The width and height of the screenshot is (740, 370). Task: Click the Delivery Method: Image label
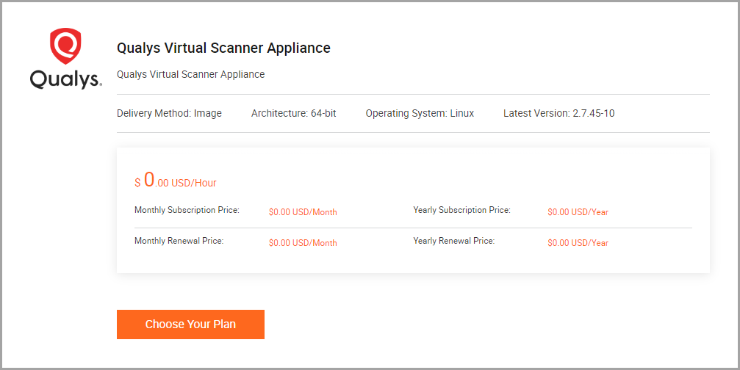click(x=169, y=114)
